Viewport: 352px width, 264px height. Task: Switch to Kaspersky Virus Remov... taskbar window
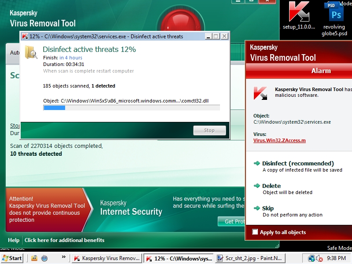click(107, 258)
